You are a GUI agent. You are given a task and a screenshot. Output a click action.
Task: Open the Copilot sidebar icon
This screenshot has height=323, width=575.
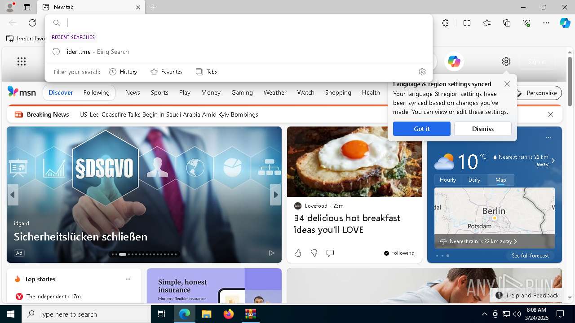(x=565, y=23)
